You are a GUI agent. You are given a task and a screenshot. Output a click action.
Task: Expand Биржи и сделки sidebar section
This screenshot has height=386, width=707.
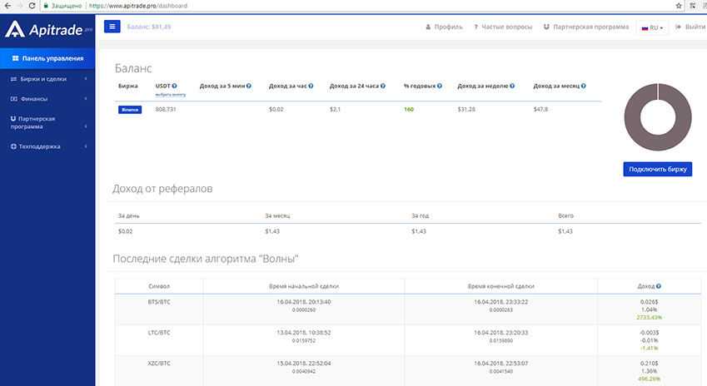(47, 80)
